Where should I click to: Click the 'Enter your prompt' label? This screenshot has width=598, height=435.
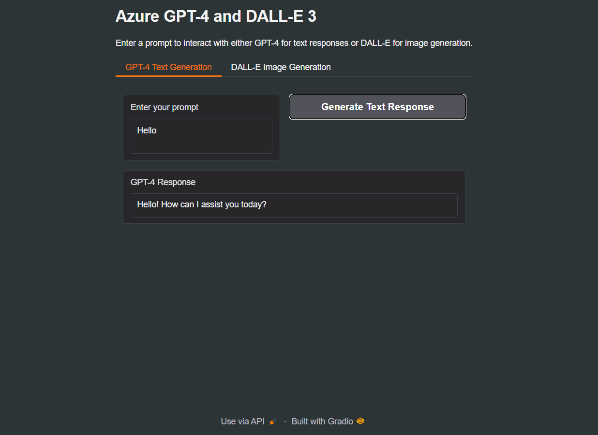pos(164,107)
